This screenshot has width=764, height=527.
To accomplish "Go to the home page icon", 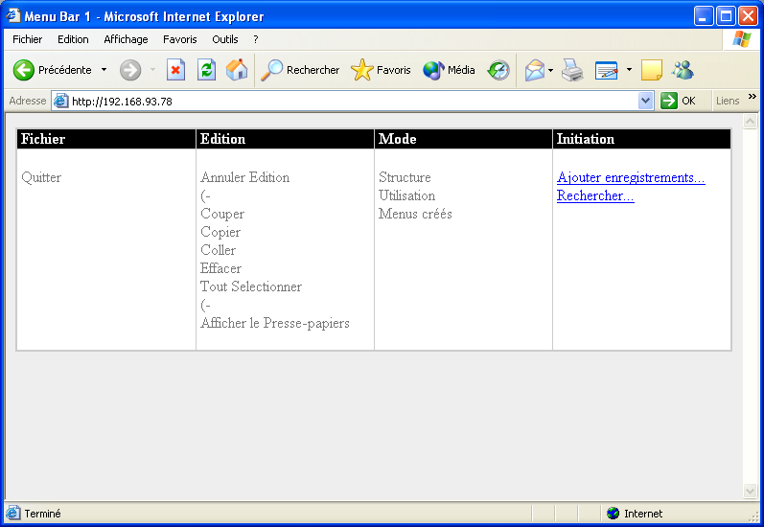I will [236, 70].
